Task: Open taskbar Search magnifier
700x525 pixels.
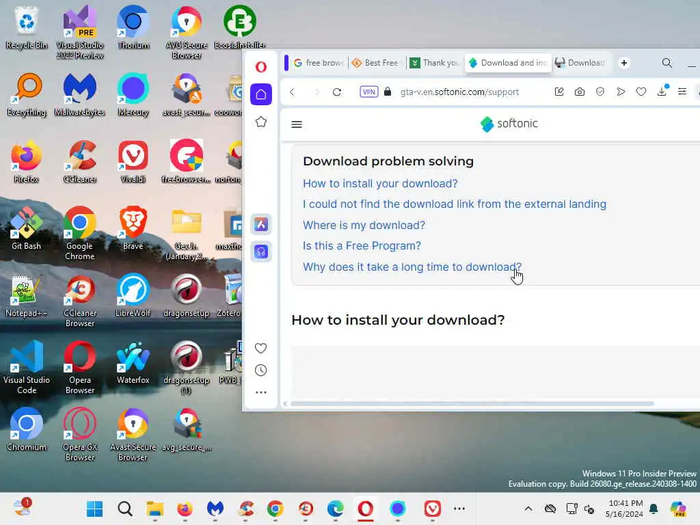Action: point(125,509)
